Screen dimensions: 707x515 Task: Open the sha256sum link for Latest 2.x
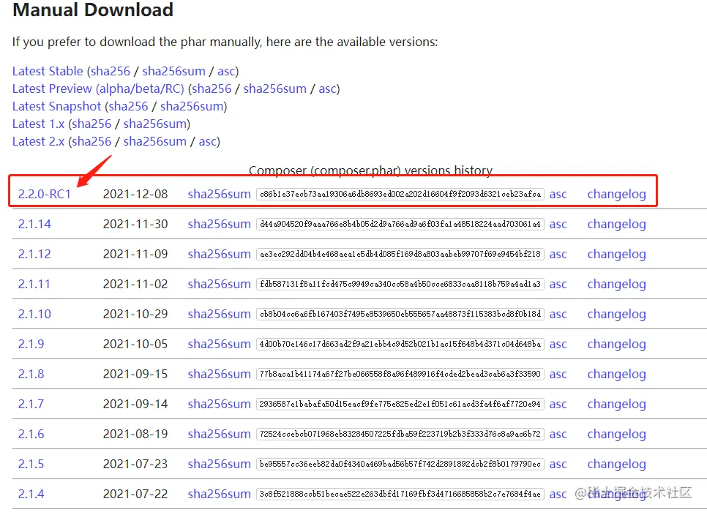point(155,141)
